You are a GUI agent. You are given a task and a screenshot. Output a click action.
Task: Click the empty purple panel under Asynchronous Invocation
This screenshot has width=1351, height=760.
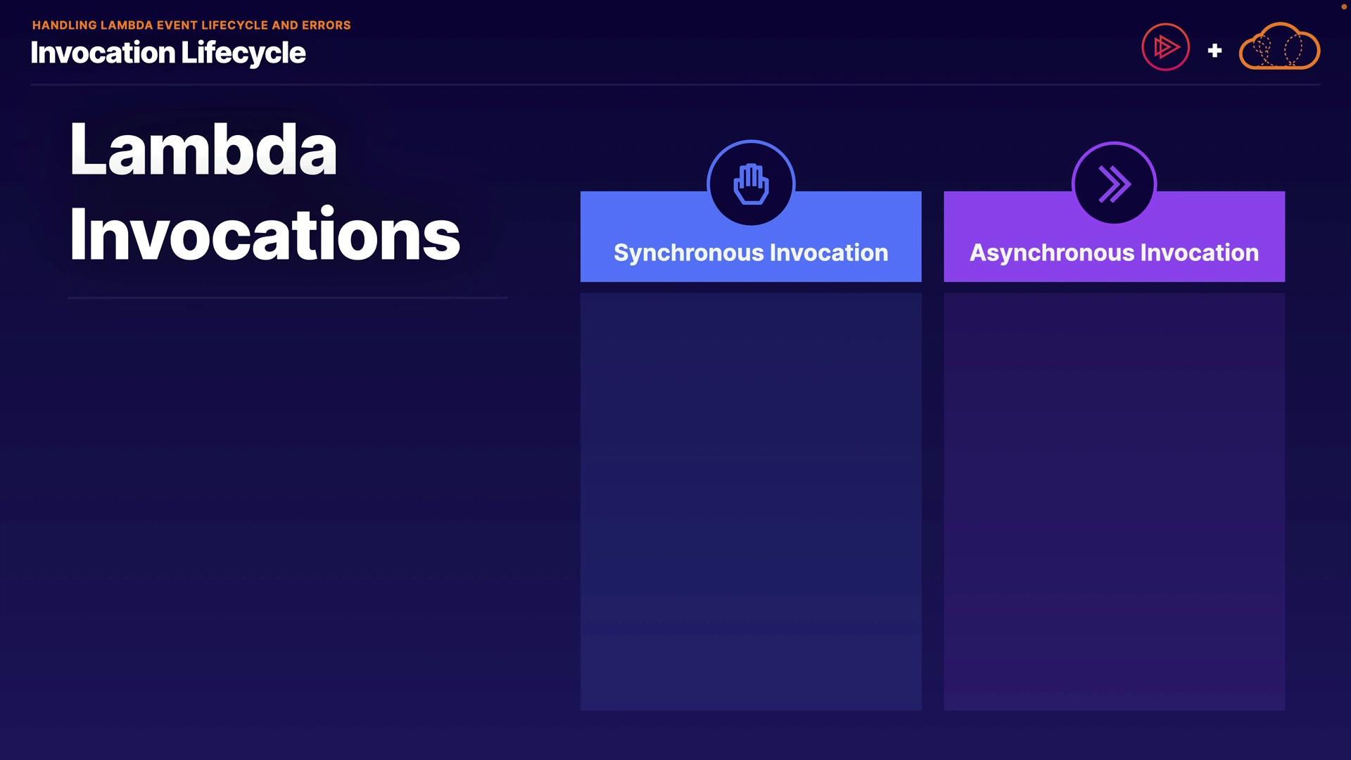click(1114, 501)
